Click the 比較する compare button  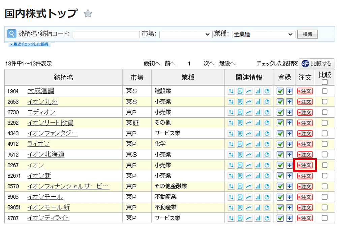(317, 64)
